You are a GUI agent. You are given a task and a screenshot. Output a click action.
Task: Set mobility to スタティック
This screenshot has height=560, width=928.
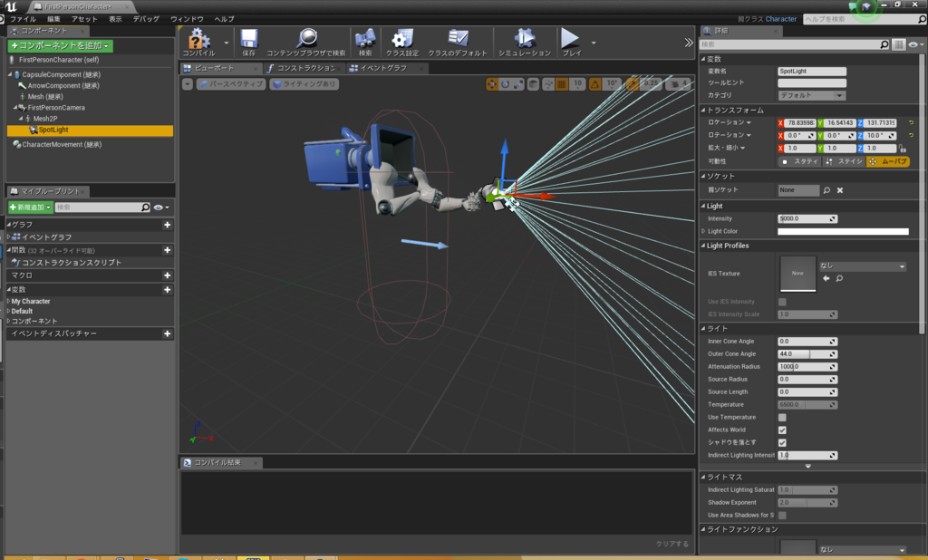[x=799, y=161]
